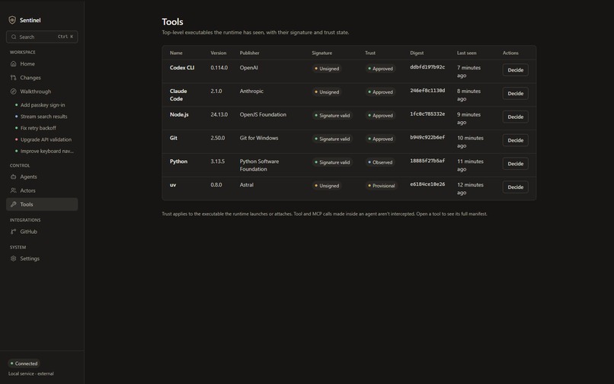This screenshot has height=384, width=614.
Task: Open the 'Stream search results' walkthrough
Action: (x=43, y=117)
